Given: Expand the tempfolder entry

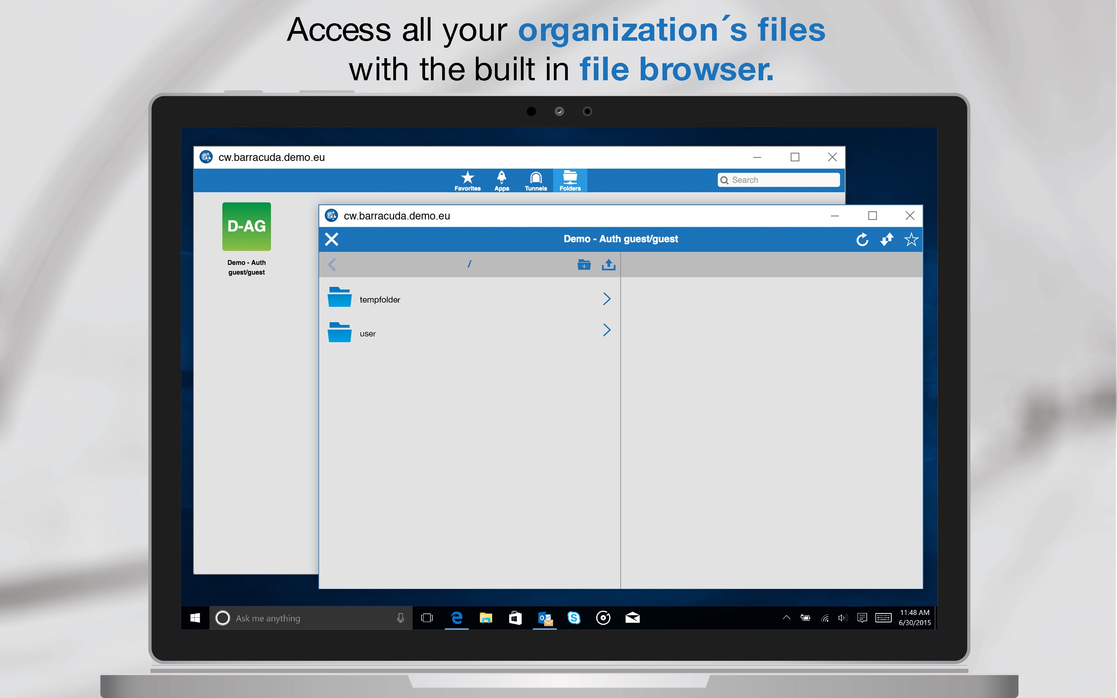Looking at the screenshot, I should [x=607, y=299].
